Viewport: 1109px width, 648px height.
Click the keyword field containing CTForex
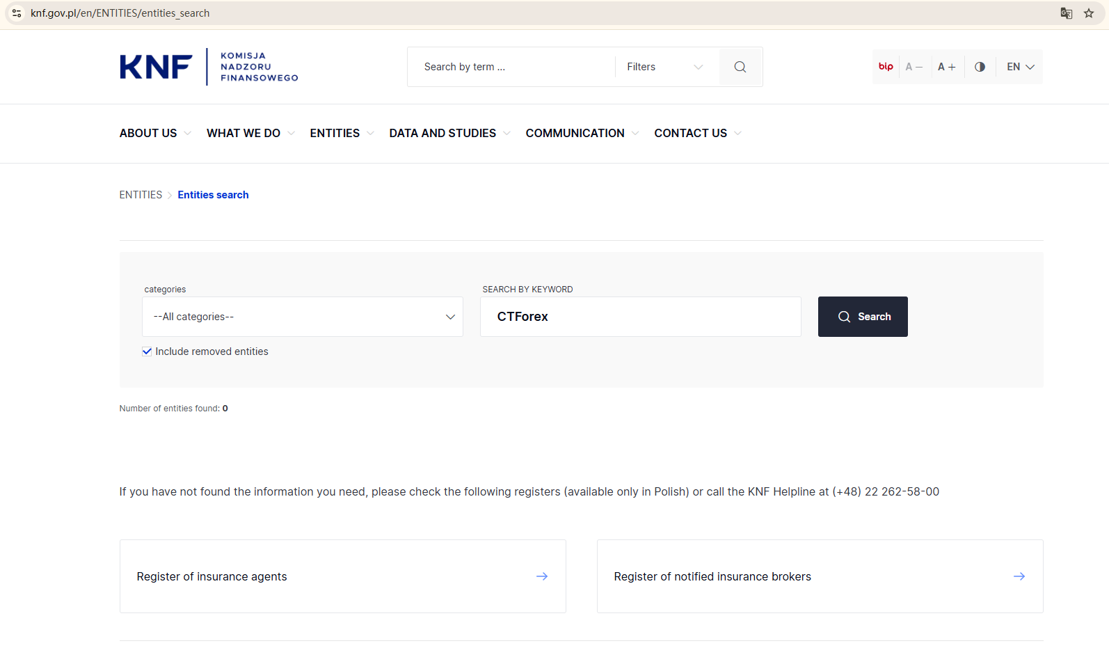point(640,317)
